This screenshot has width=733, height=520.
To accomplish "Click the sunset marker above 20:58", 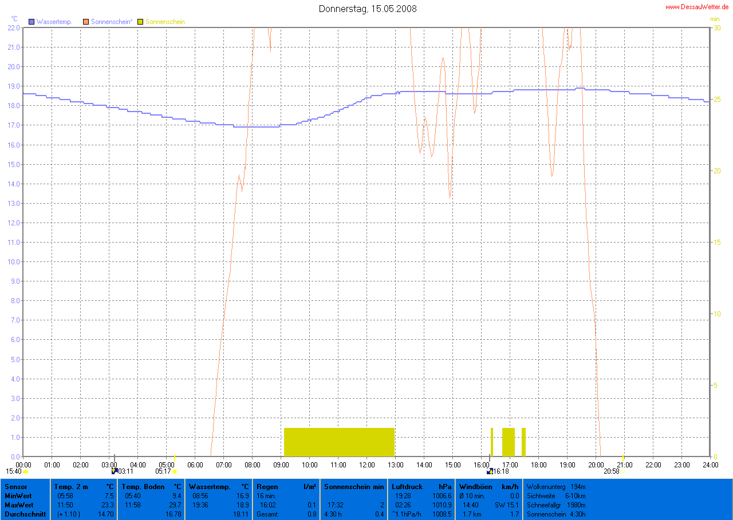I will coord(623,459).
